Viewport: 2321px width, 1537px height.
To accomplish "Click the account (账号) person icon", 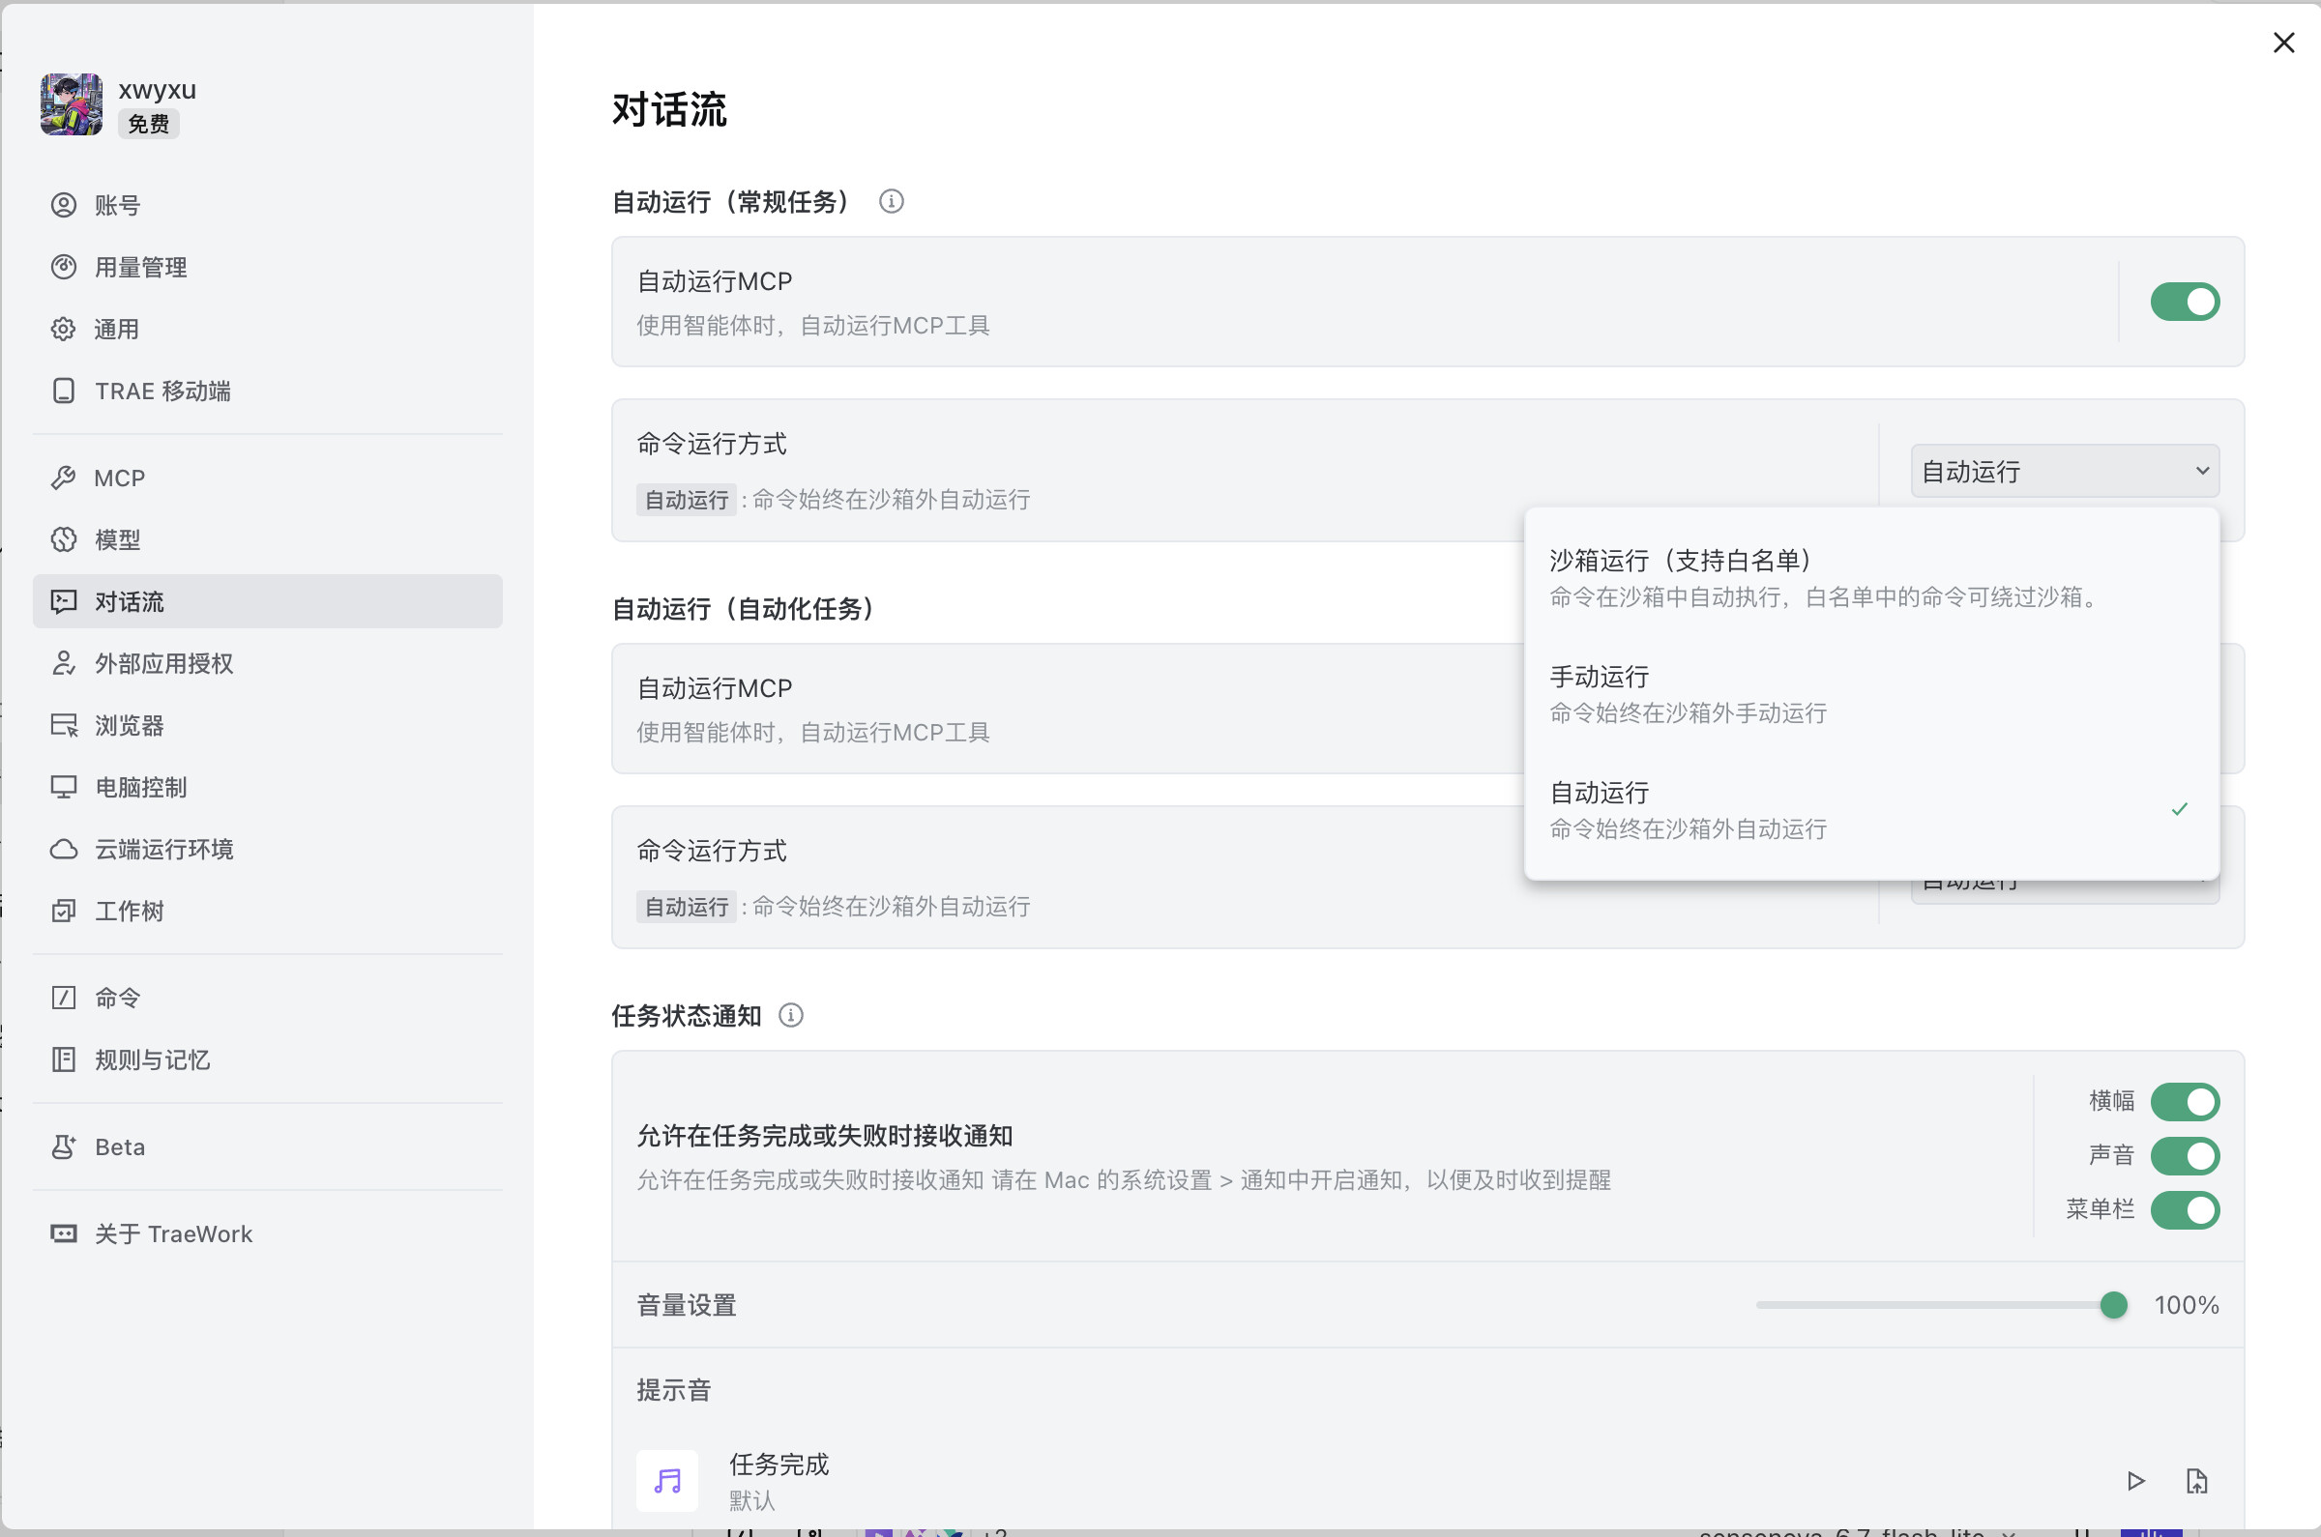I will pos(64,205).
